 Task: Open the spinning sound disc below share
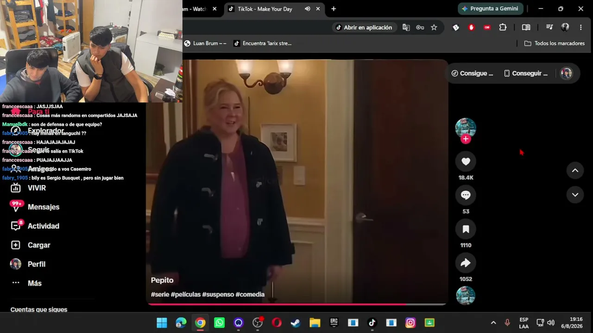tap(466, 296)
